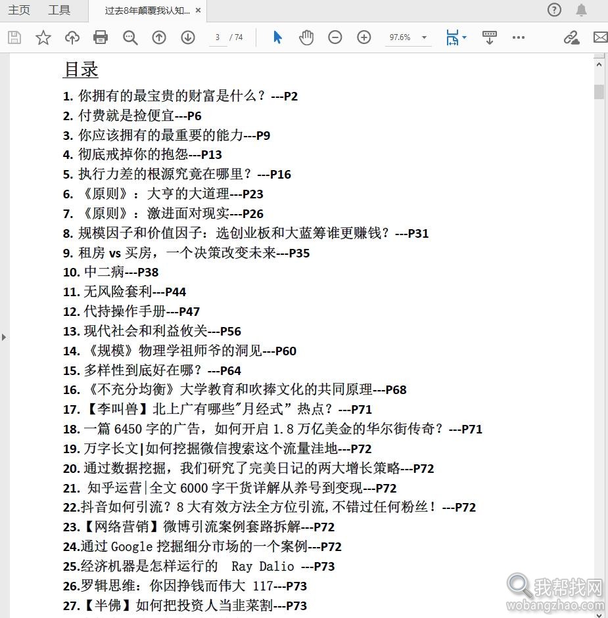Click entry 无风险套利
The image size is (608, 618).
click(x=124, y=292)
